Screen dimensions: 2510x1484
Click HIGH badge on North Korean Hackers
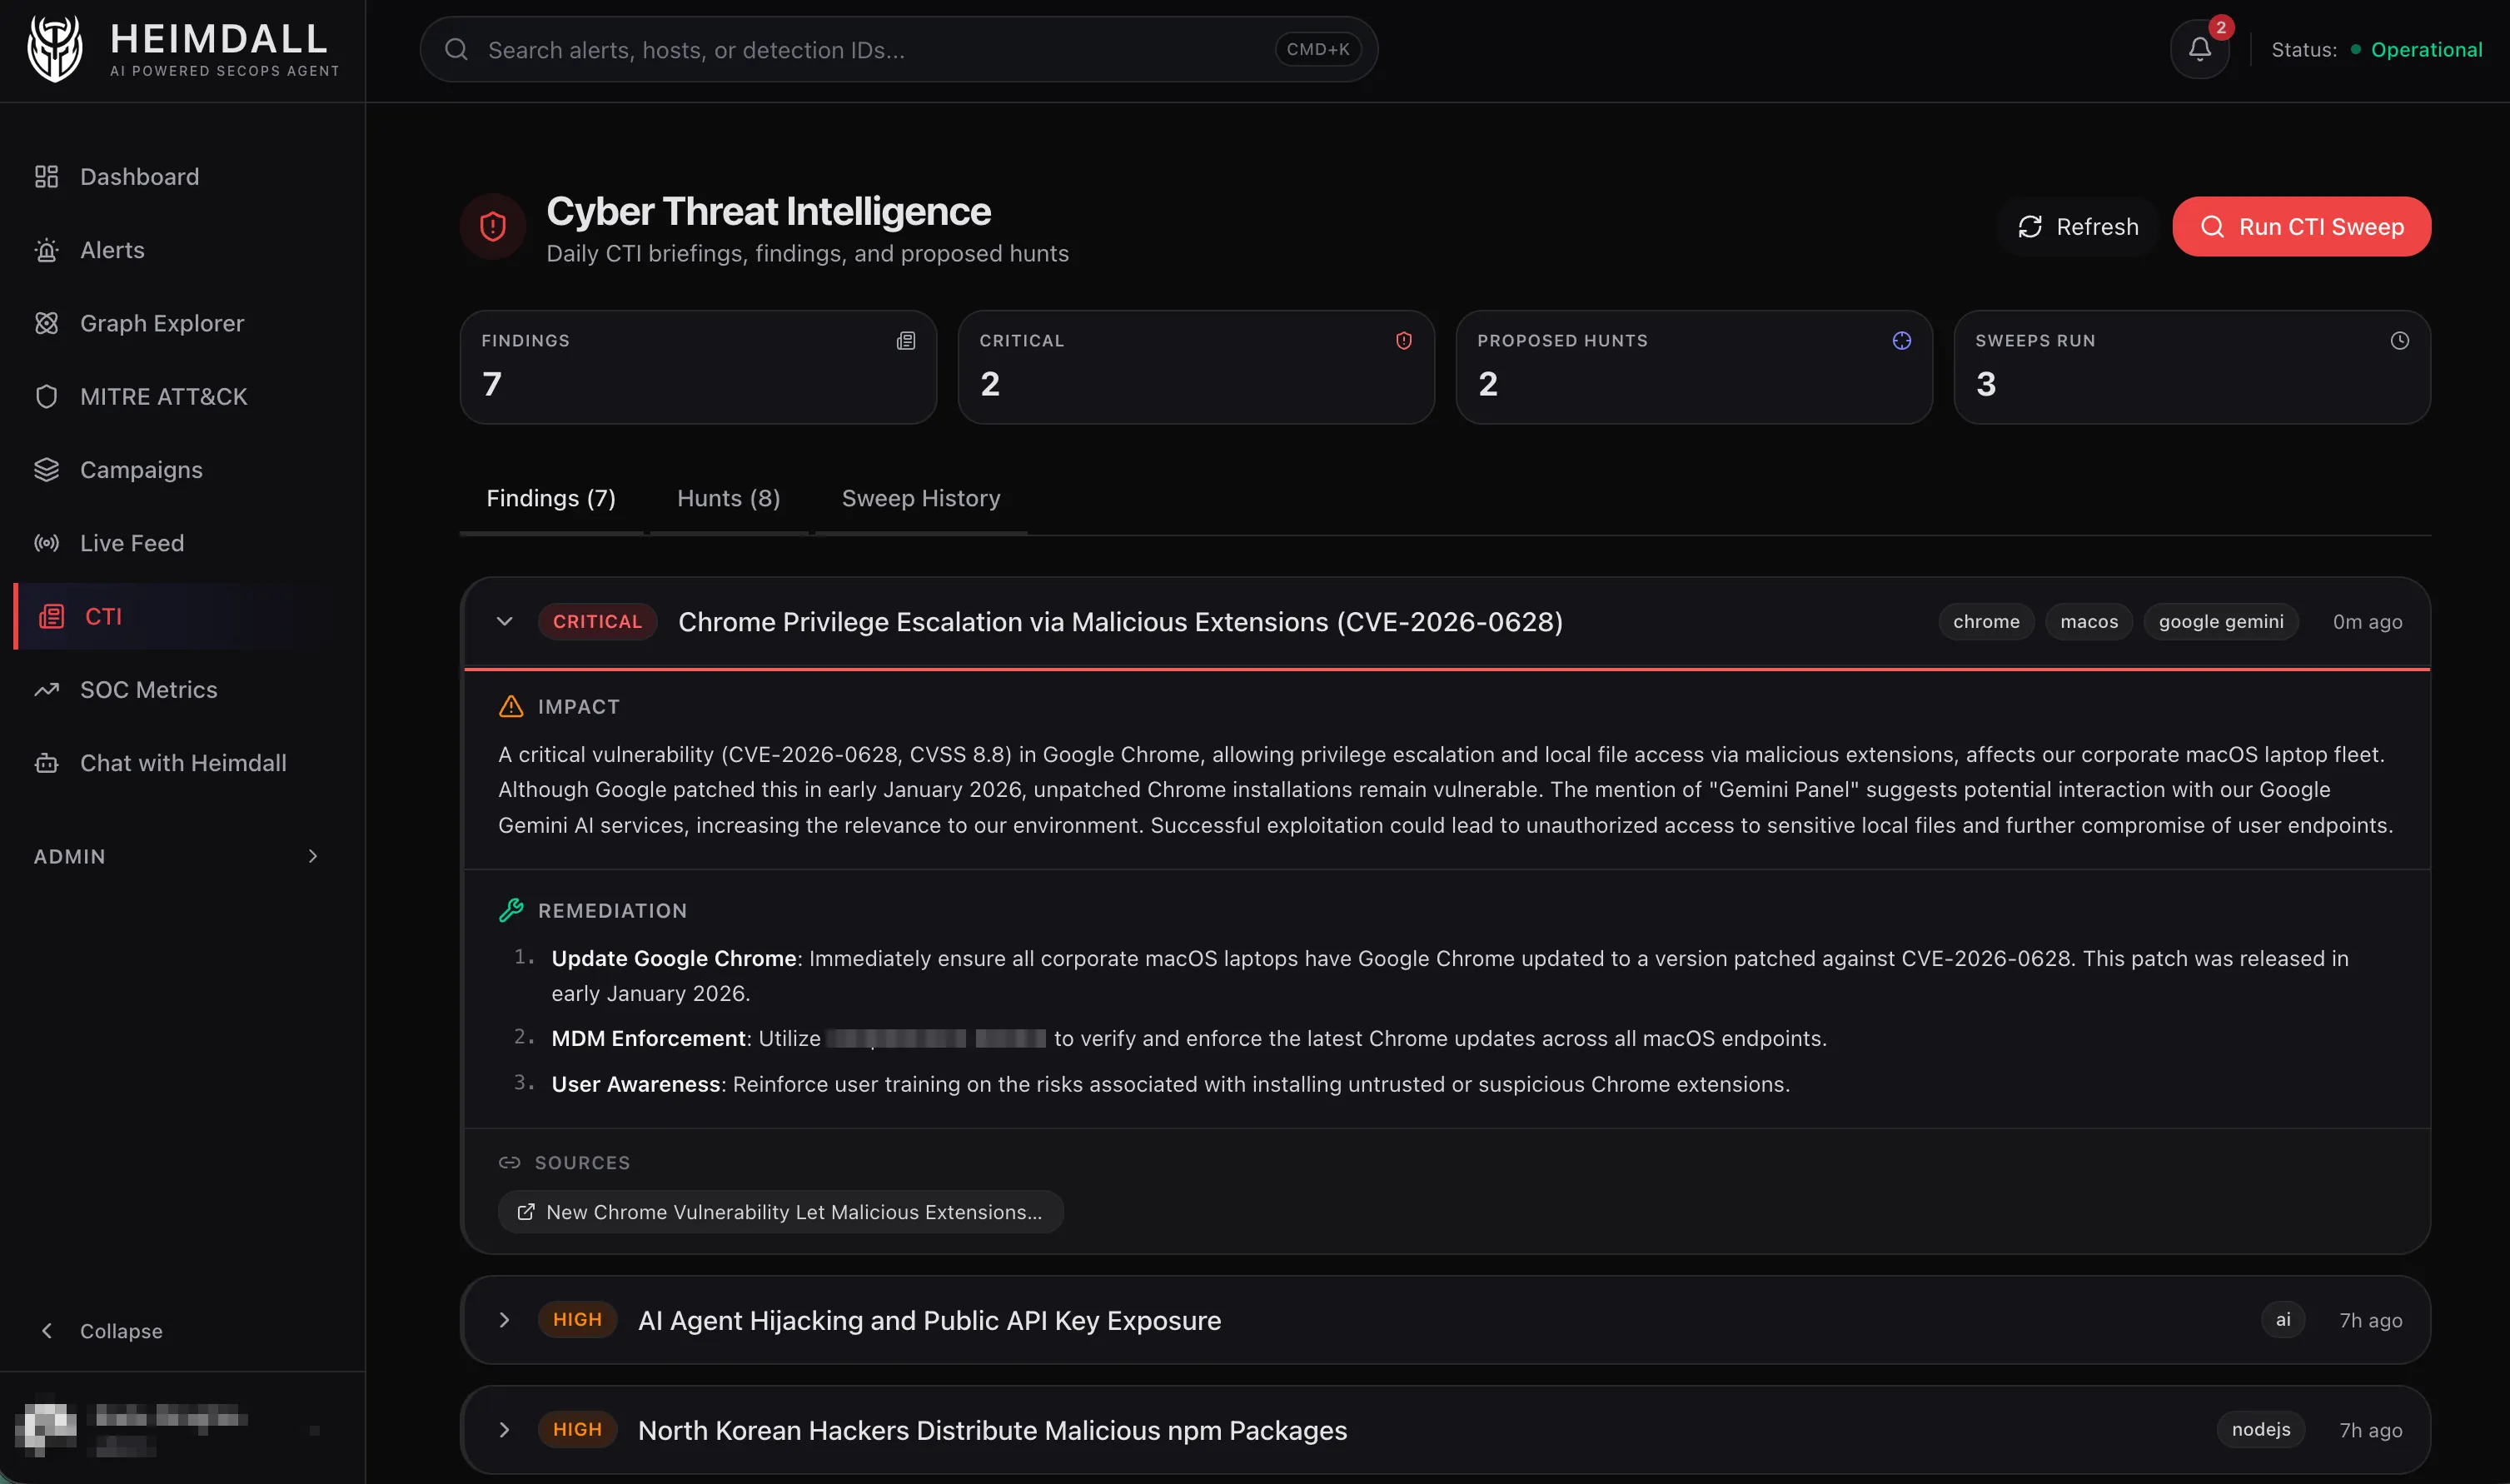[x=578, y=1430]
